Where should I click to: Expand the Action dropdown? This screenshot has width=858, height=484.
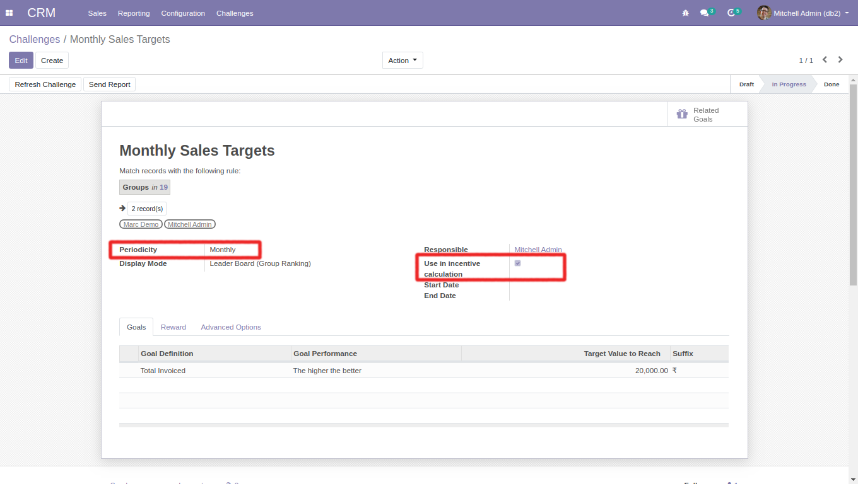[x=403, y=60]
